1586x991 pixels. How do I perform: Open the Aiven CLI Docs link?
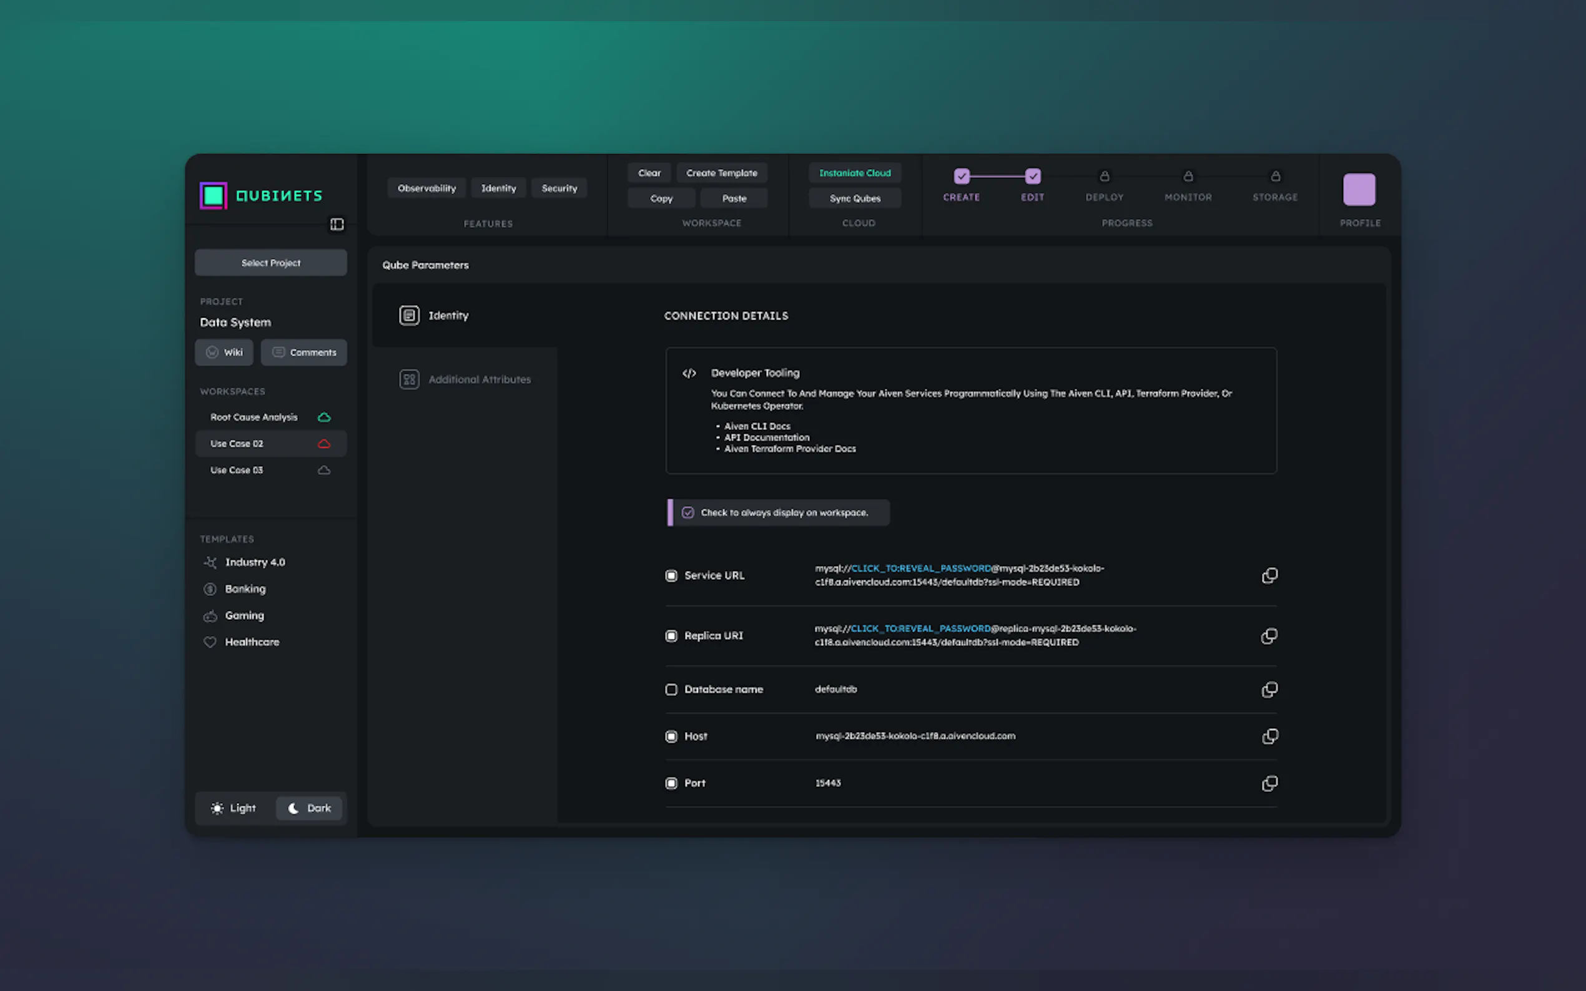pos(757,426)
